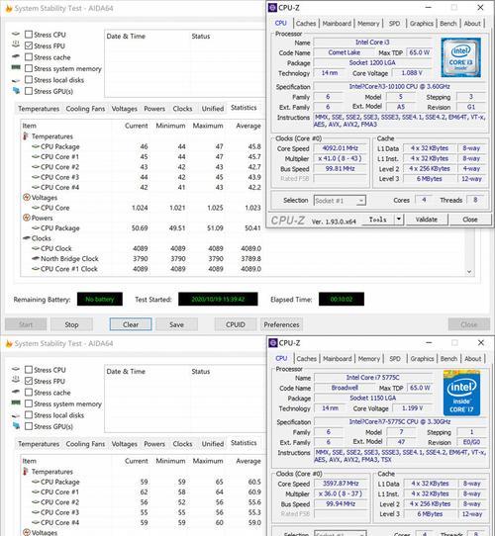Open the Mainboard tab in lower CPU-Z

click(338, 359)
